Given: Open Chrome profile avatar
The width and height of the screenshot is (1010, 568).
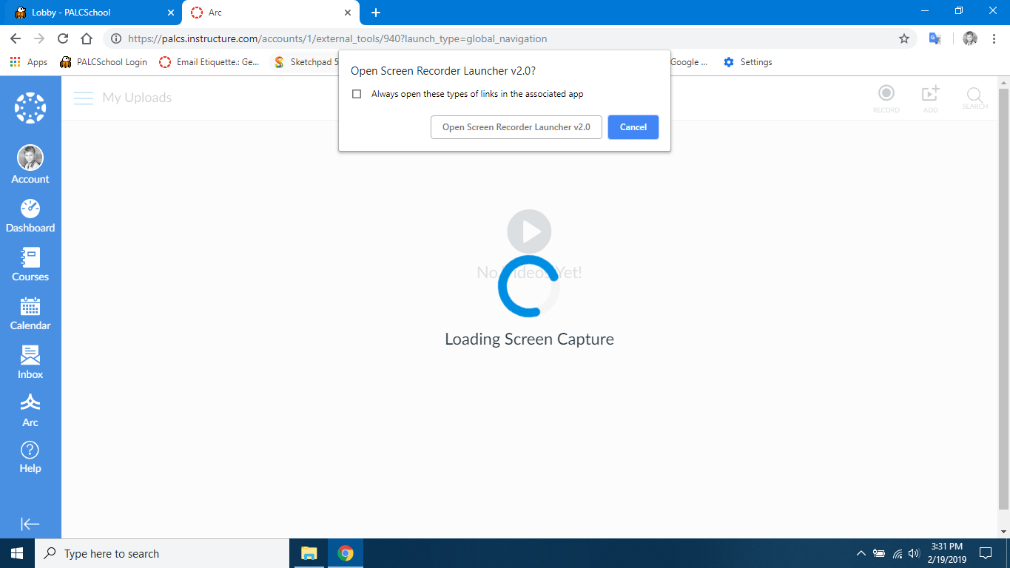Looking at the screenshot, I should coord(970,38).
